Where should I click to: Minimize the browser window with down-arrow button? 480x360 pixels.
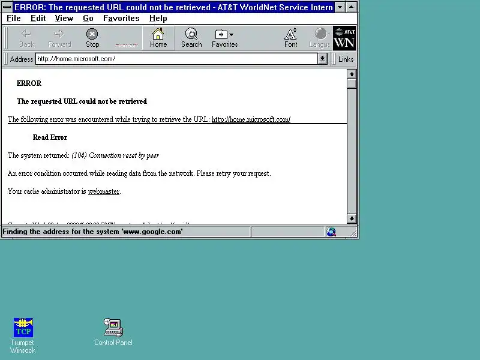click(x=340, y=7)
